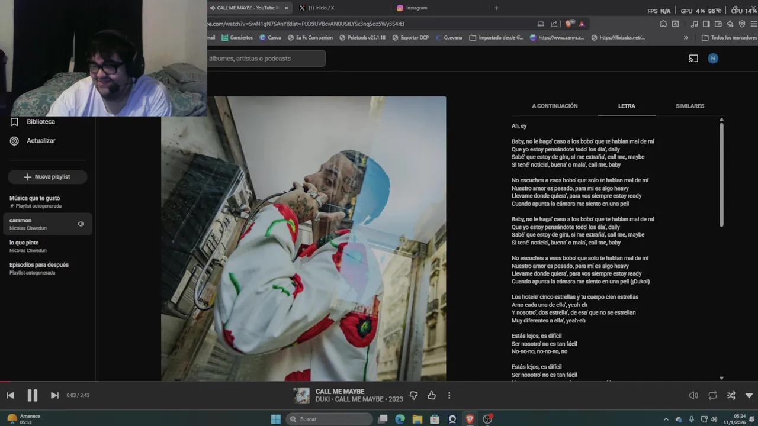The height and width of the screenshot is (426, 758).
Task: Like the song CALL ME MAYBE
Action: coord(432,395)
